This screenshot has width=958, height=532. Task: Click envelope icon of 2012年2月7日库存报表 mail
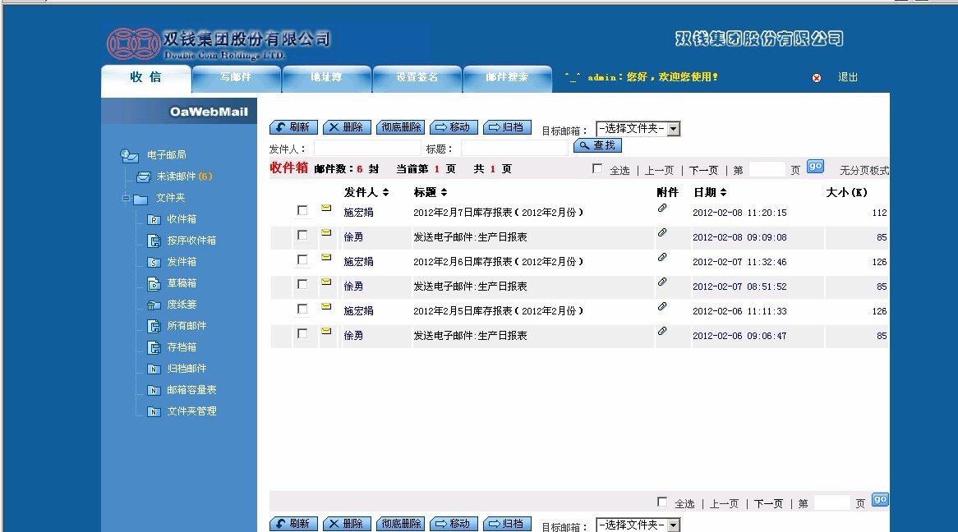326,209
